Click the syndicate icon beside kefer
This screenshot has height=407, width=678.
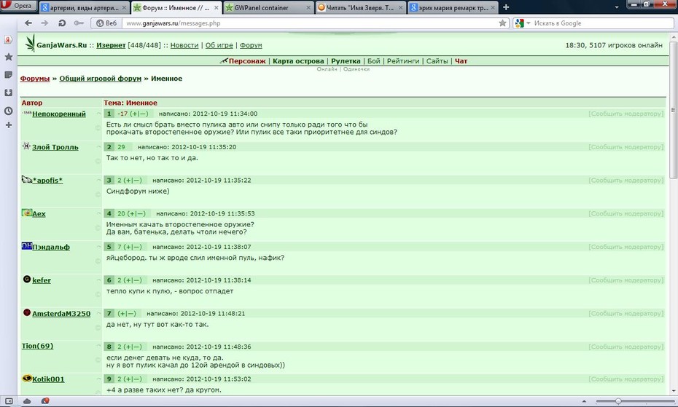[x=27, y=279]
